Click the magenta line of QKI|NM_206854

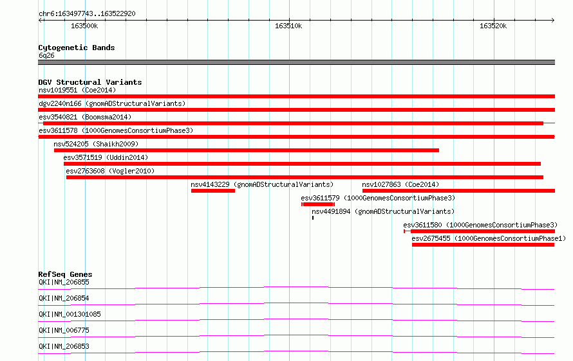coord(296,304)
